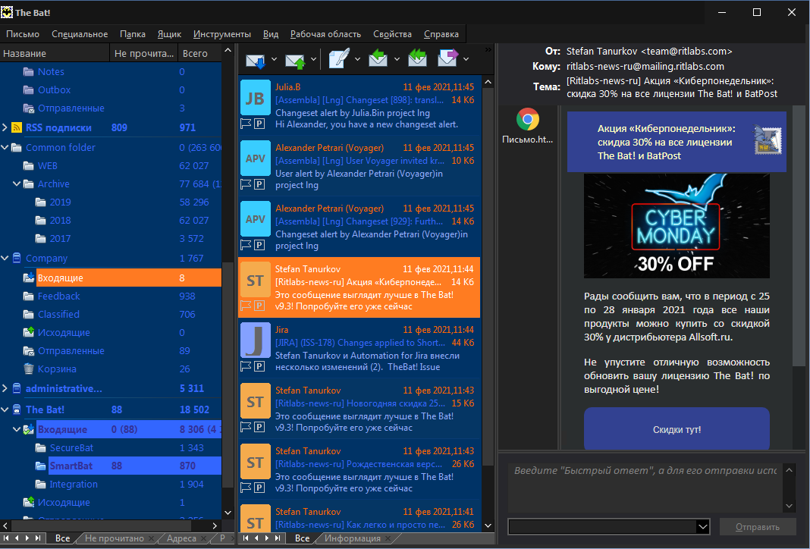Image resolution: width=810 pixels, height=549 pixels.
Task: Click the Notes folder icon
Action: (x=29, y=72)
